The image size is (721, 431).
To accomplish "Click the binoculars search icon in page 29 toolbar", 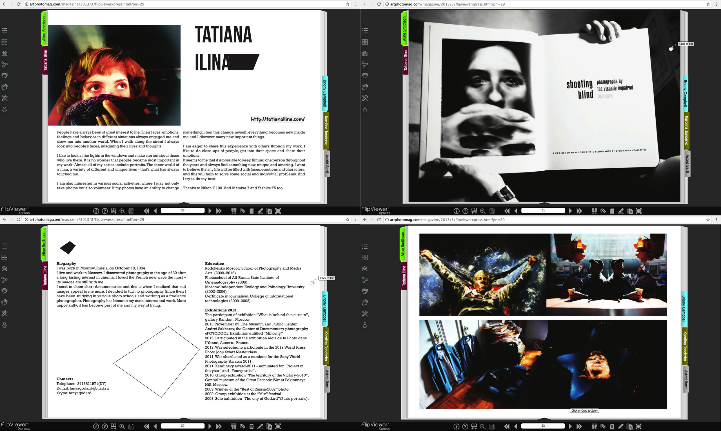I will coord(234,211).
